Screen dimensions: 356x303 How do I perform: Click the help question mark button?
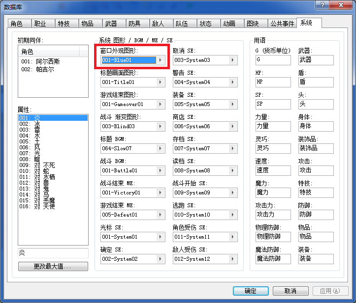(322, 5)
